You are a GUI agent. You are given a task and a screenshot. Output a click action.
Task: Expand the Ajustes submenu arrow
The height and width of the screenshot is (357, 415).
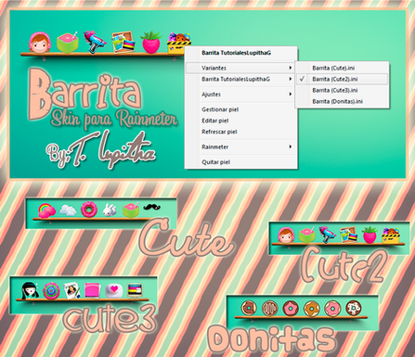click(x=291, y=94)
